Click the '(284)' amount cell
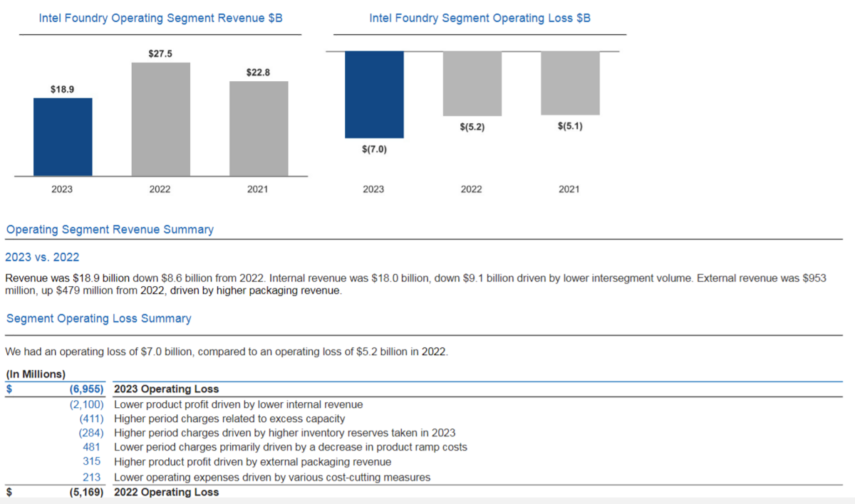 click(x=91, y=433)
